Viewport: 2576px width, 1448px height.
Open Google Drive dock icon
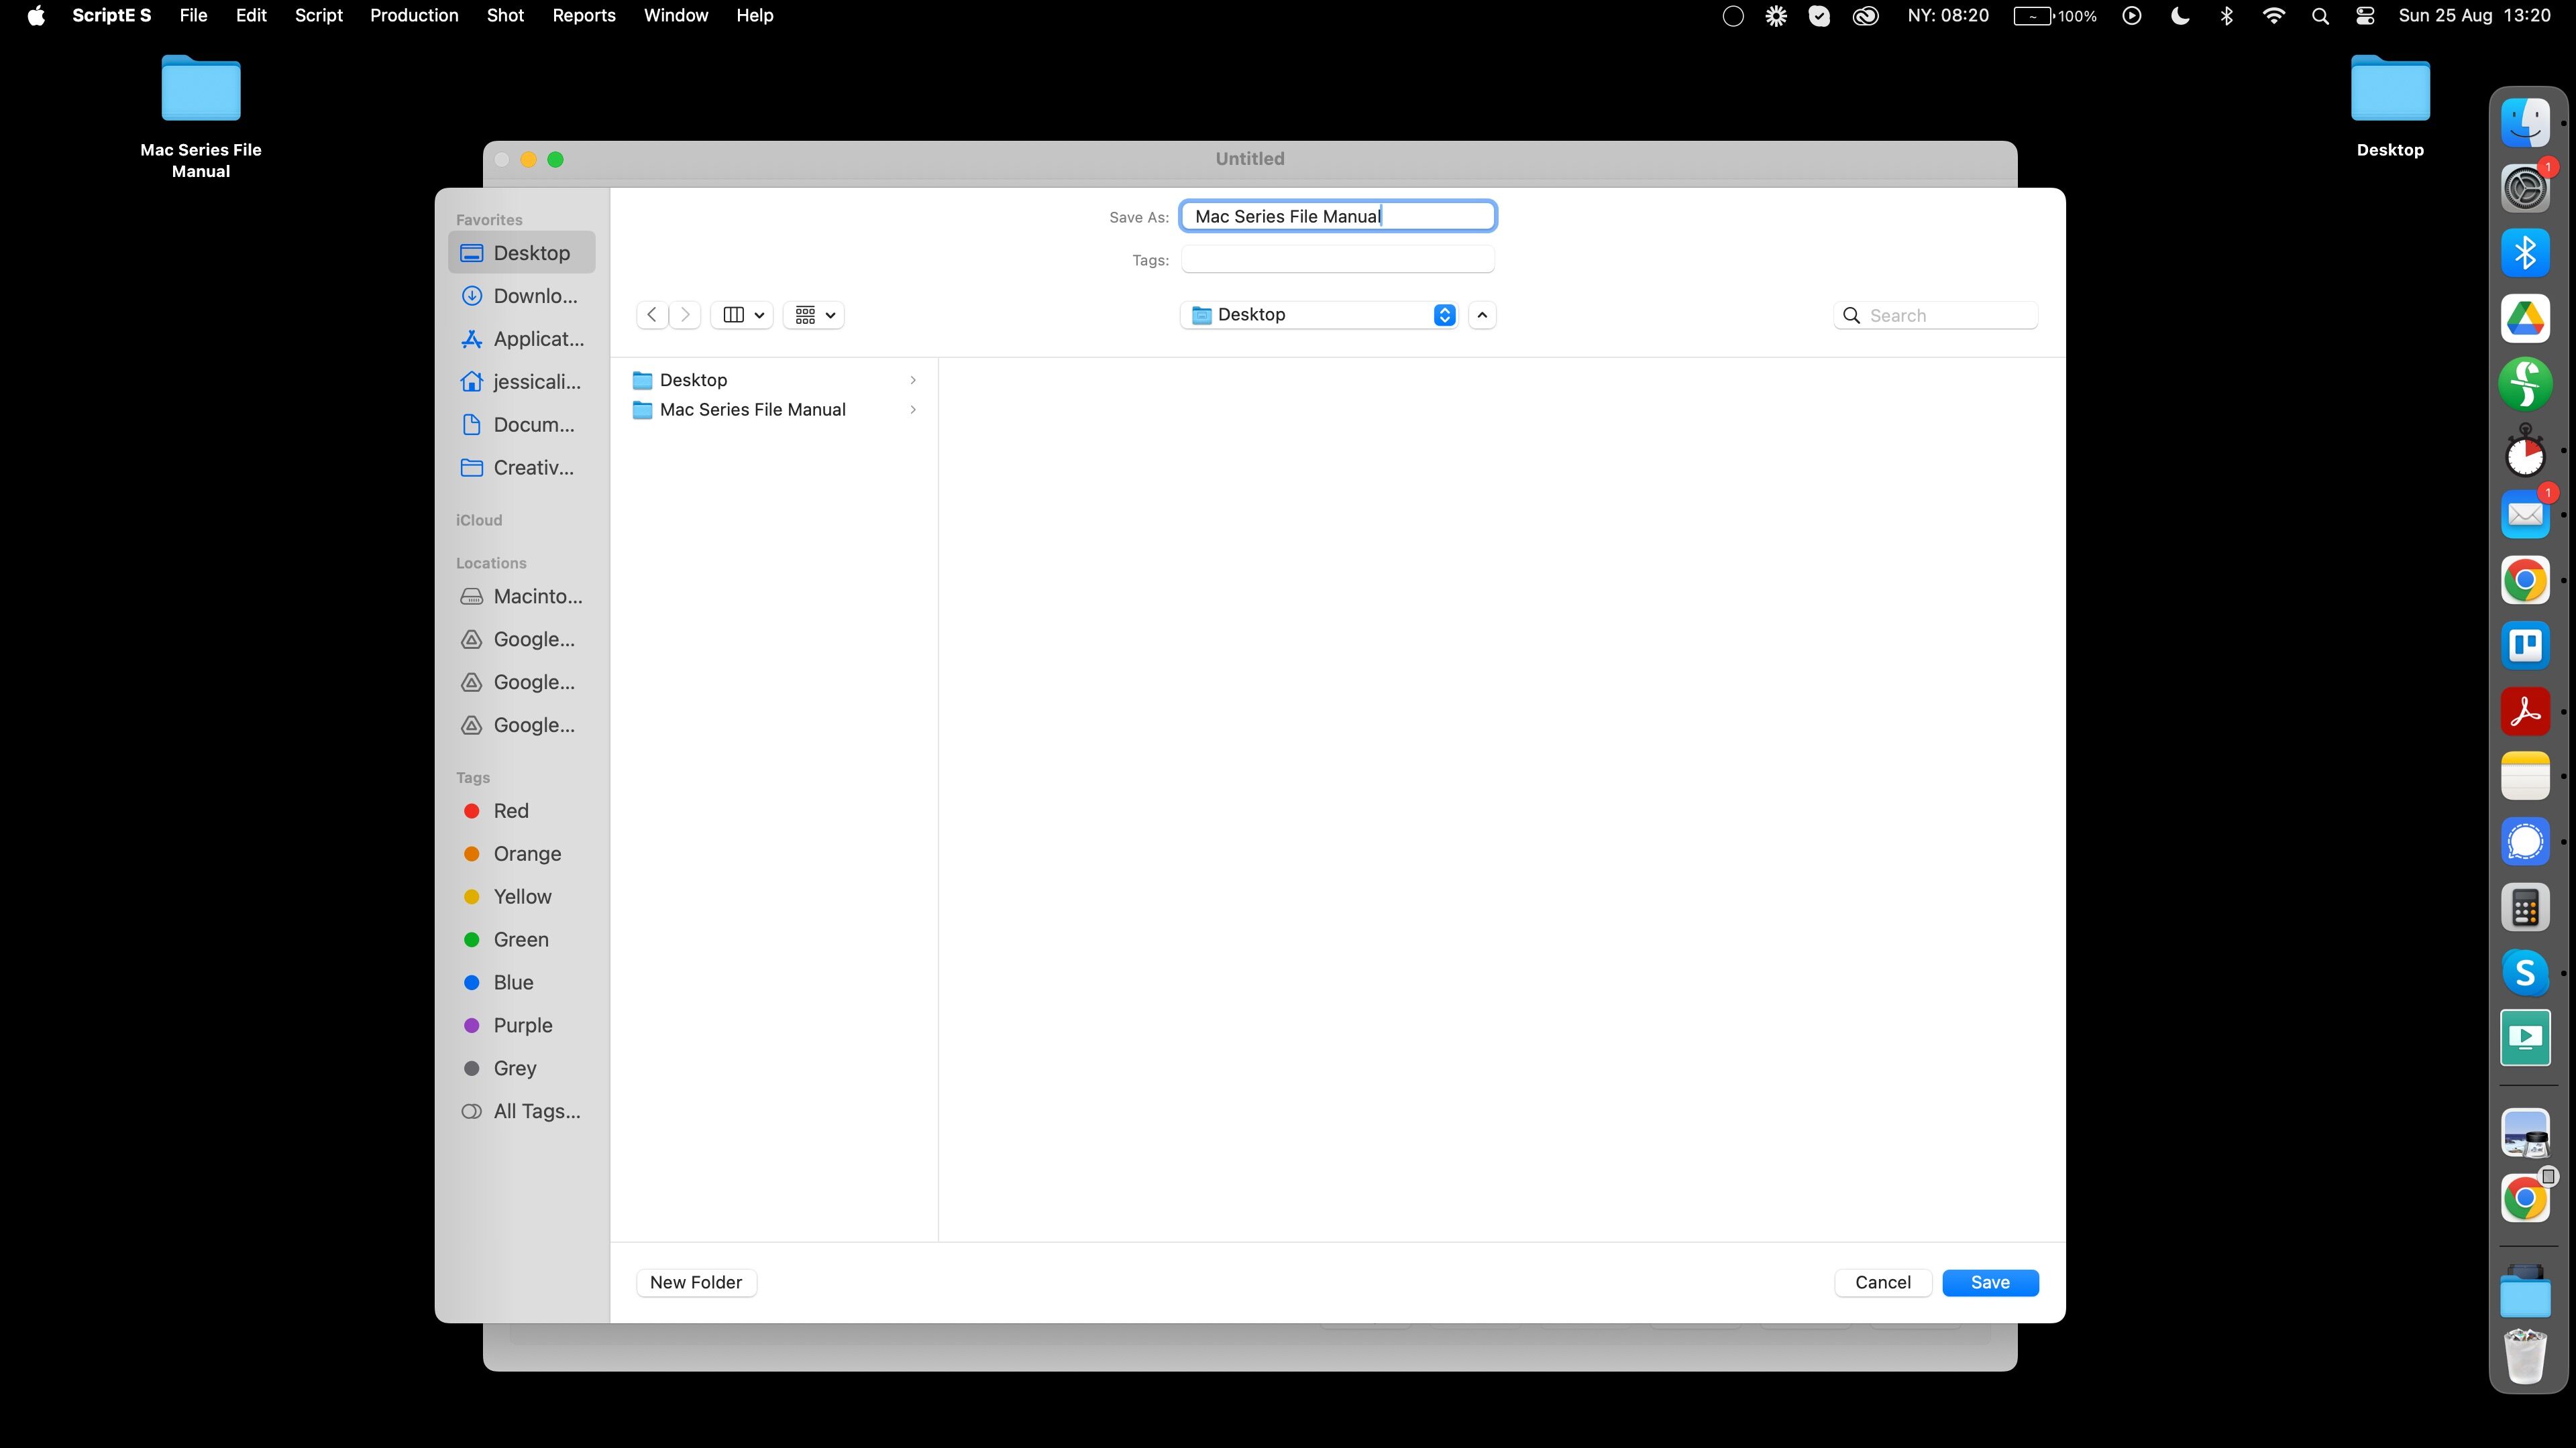2525,319
